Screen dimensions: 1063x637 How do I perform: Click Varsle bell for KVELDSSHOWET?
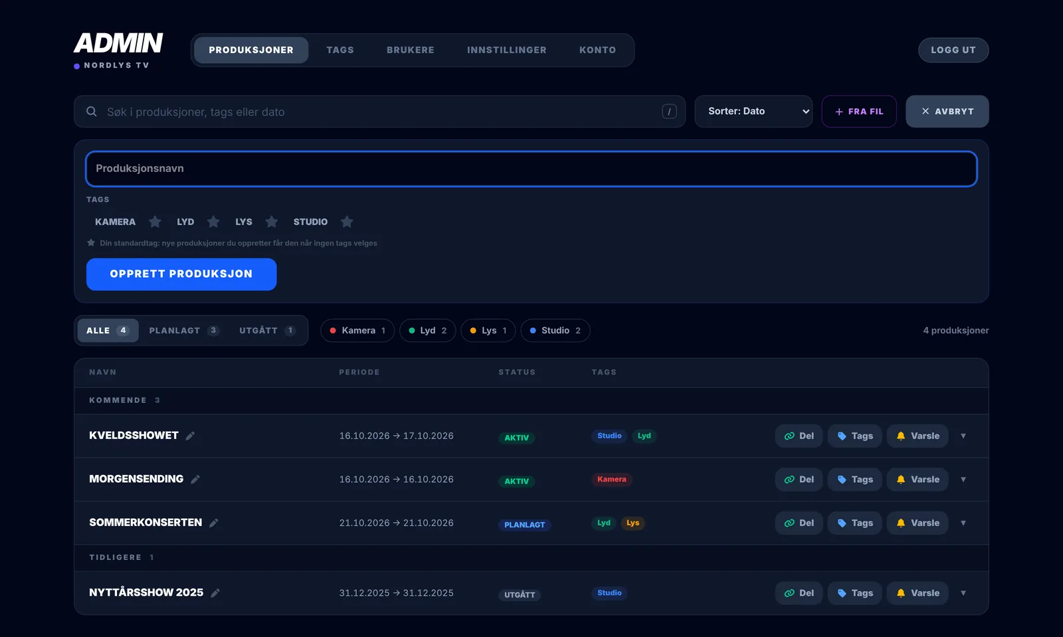point(918,436)
